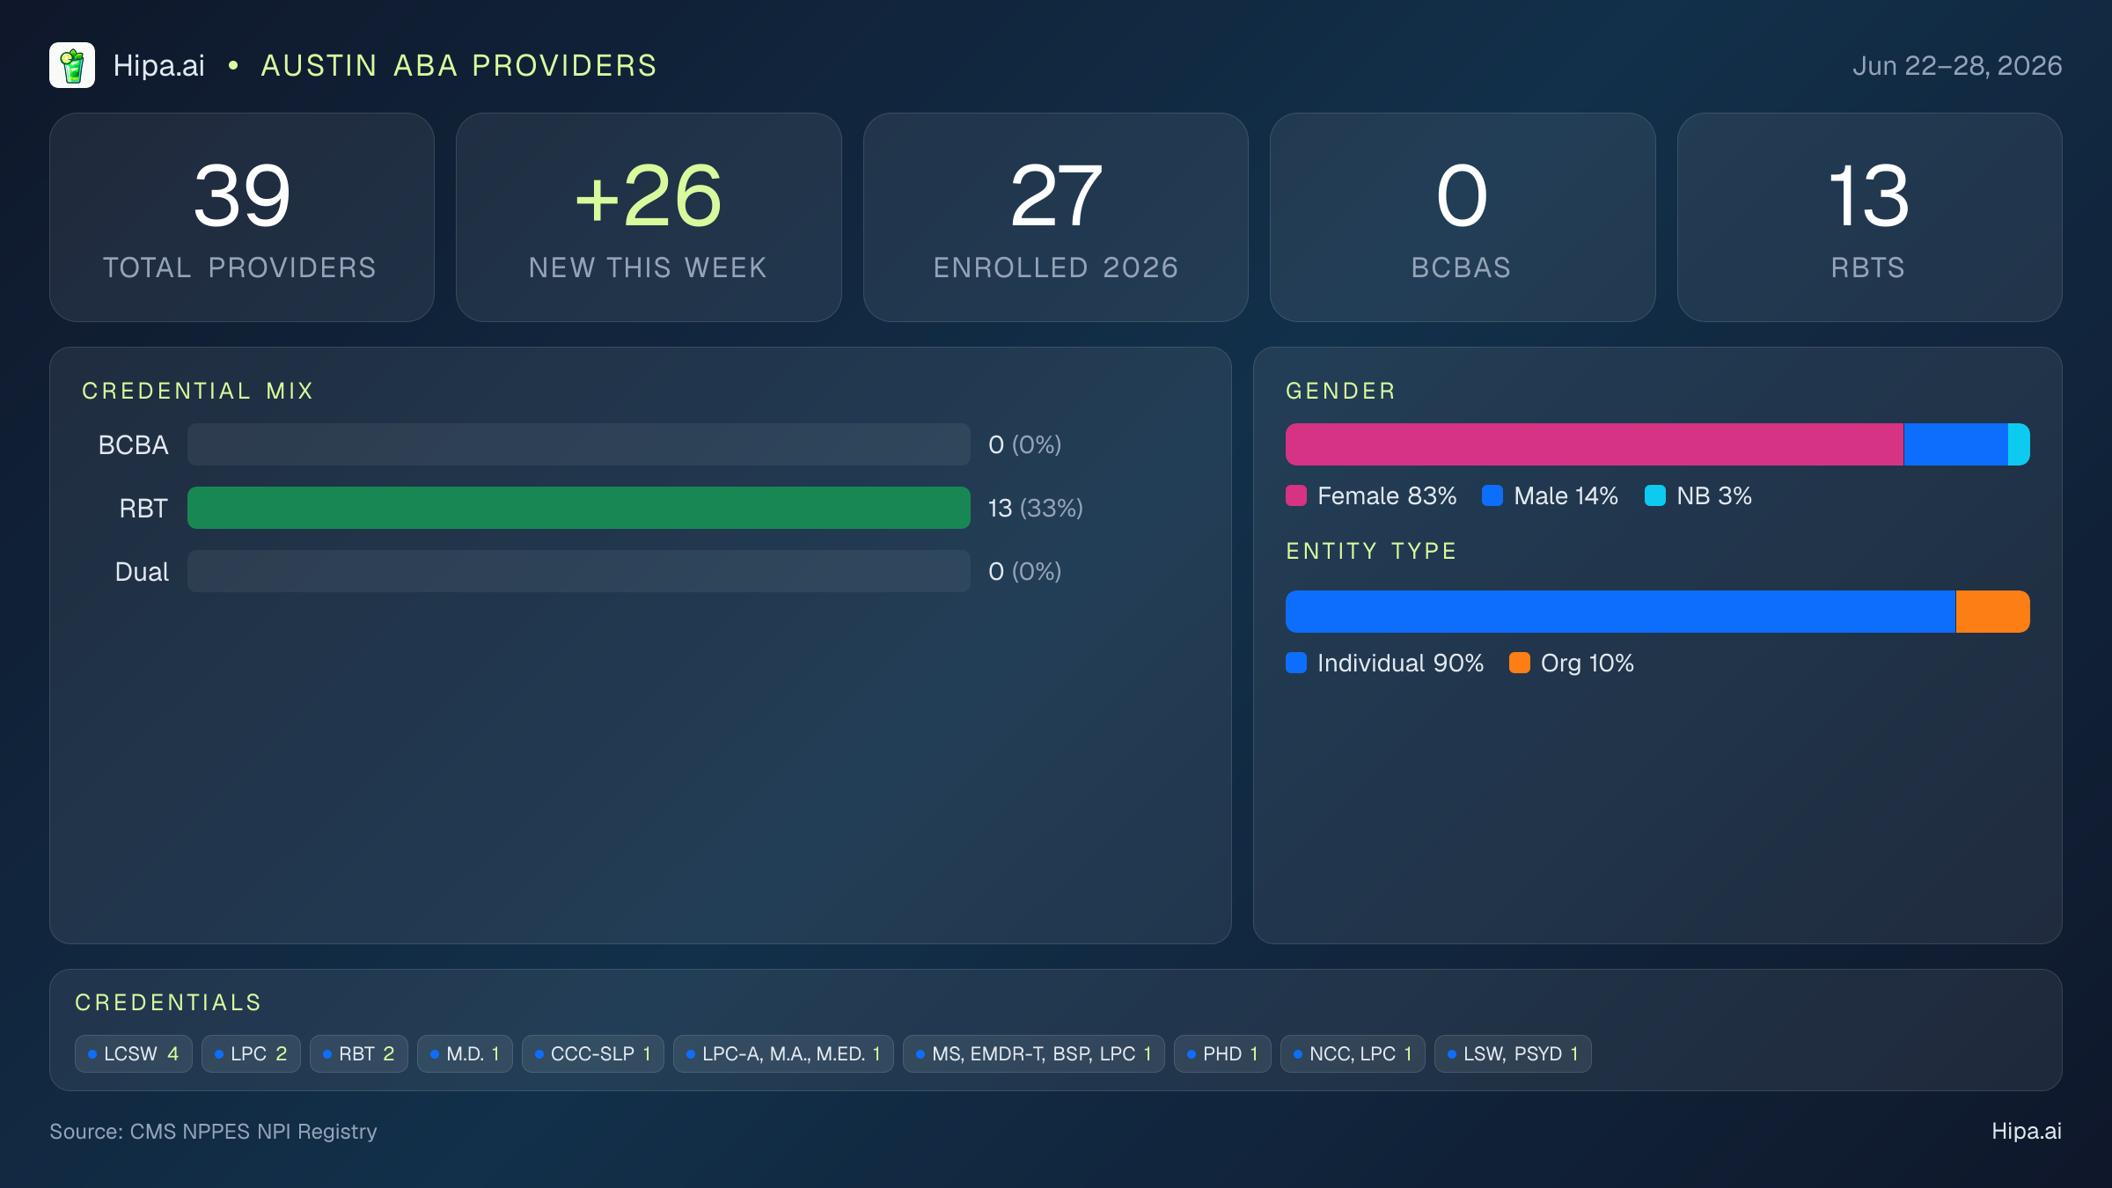Click blue Male segment of gender bar
Viewport: 2112px width, 1188px height.
[1955, 444]
